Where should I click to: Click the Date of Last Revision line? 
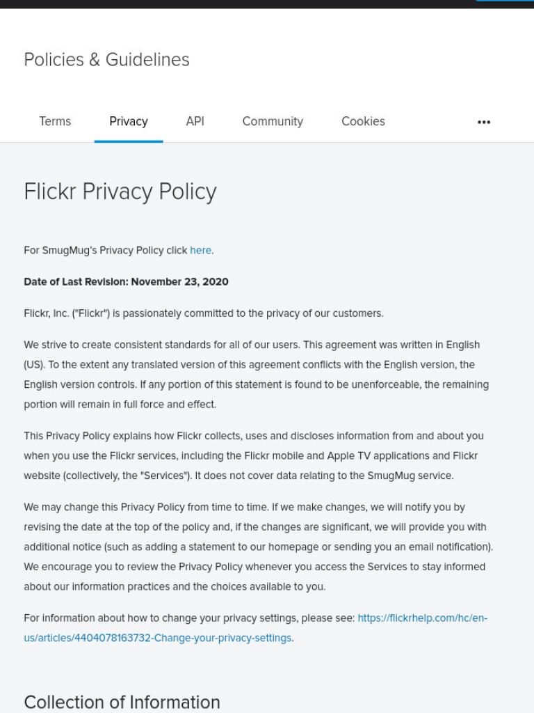pos(127,282)
